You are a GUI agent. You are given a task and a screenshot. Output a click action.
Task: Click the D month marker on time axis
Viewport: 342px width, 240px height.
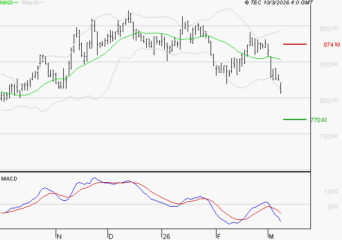[111, 237]
